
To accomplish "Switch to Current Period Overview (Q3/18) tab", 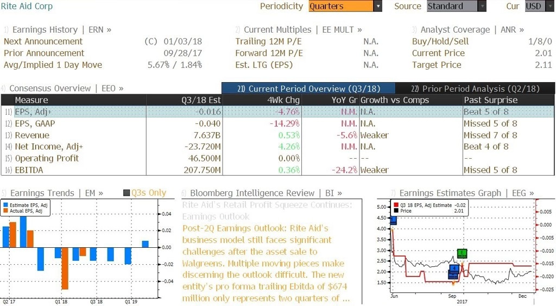I will (308, 89).
